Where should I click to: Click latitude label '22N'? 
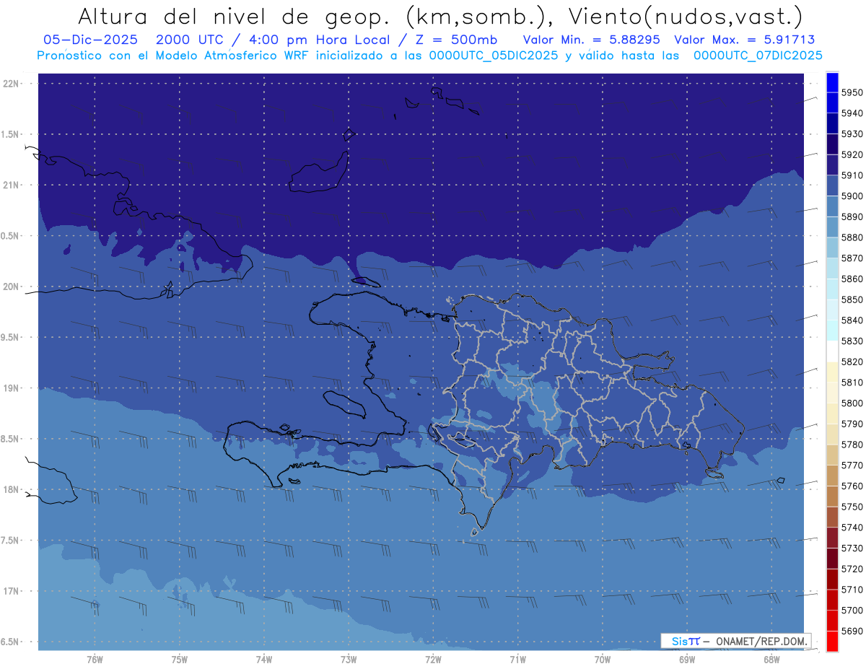click(11, 84)
